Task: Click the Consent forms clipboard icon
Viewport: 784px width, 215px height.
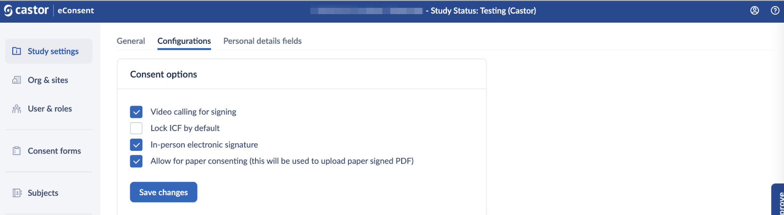Action: (x=17, y=151)
